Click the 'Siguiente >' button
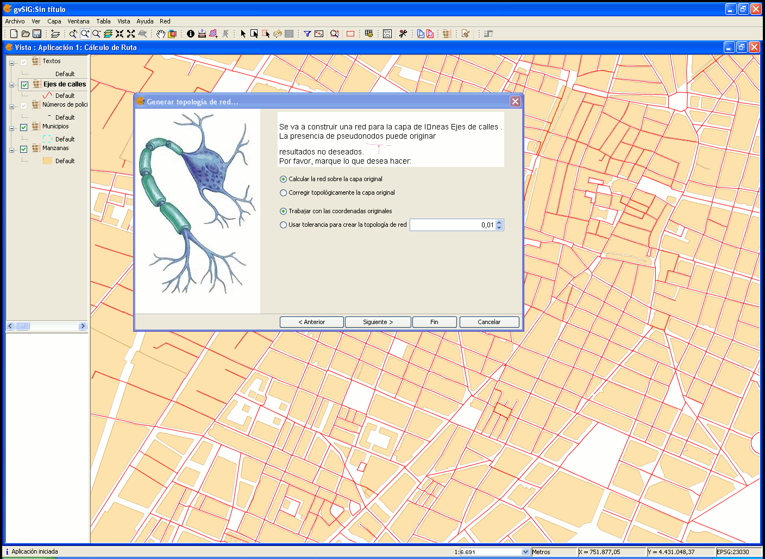 click(x=378, y=322)
